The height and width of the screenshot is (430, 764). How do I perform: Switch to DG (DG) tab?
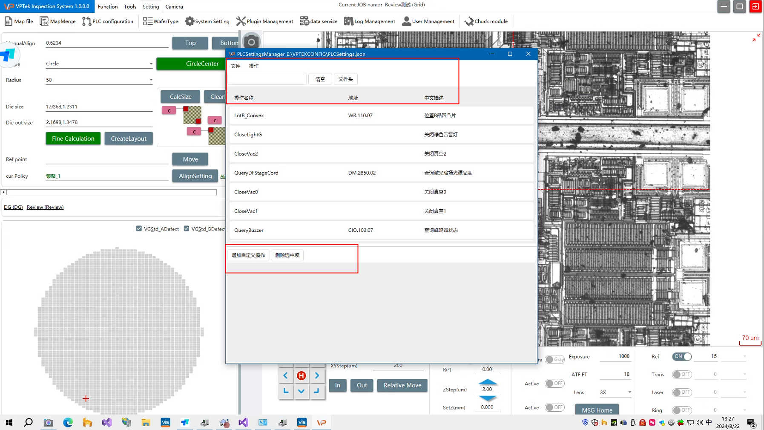[x=13, y=207]
